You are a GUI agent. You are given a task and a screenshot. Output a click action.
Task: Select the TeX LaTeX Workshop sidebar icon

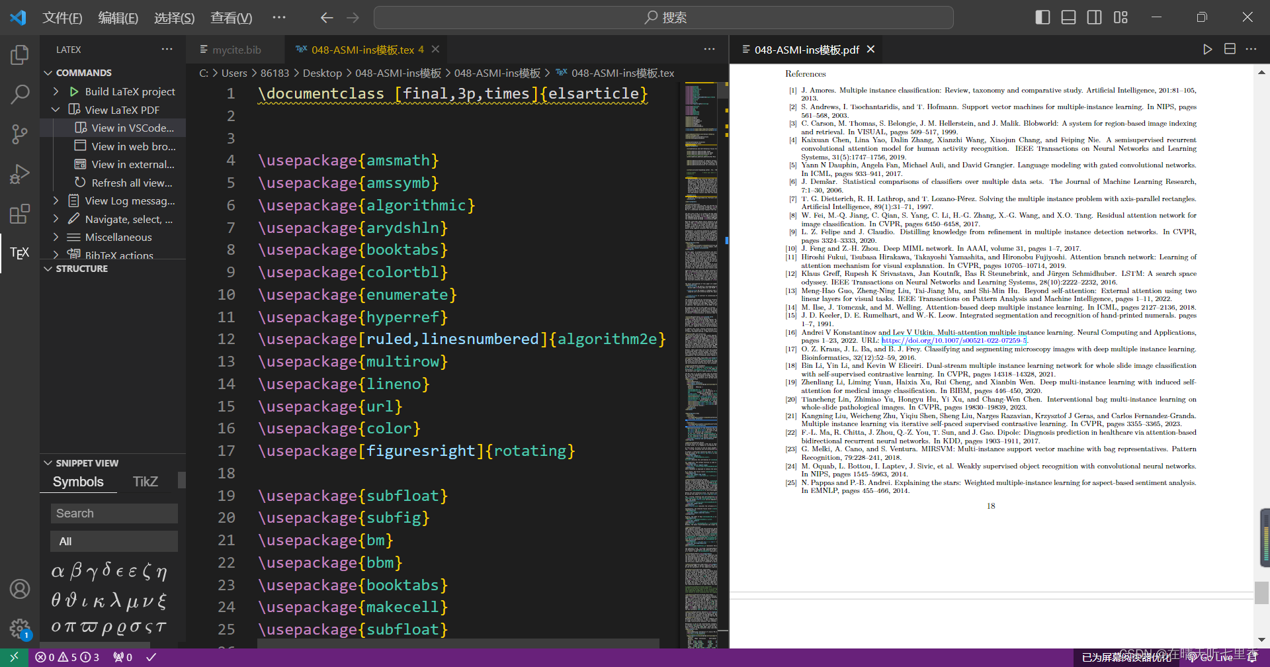click(20, 253)
